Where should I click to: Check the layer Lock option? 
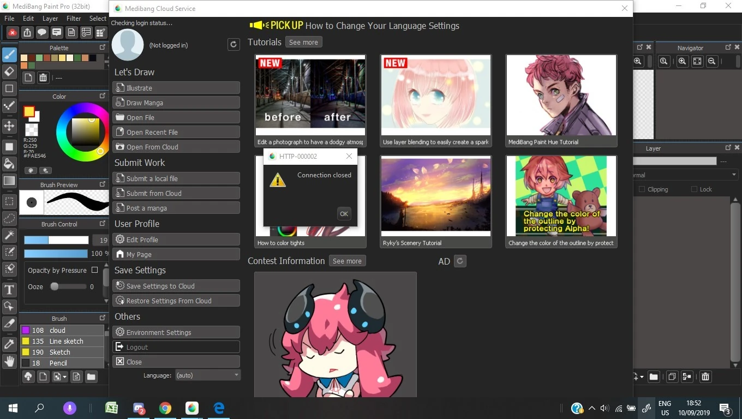coord(694,189)
